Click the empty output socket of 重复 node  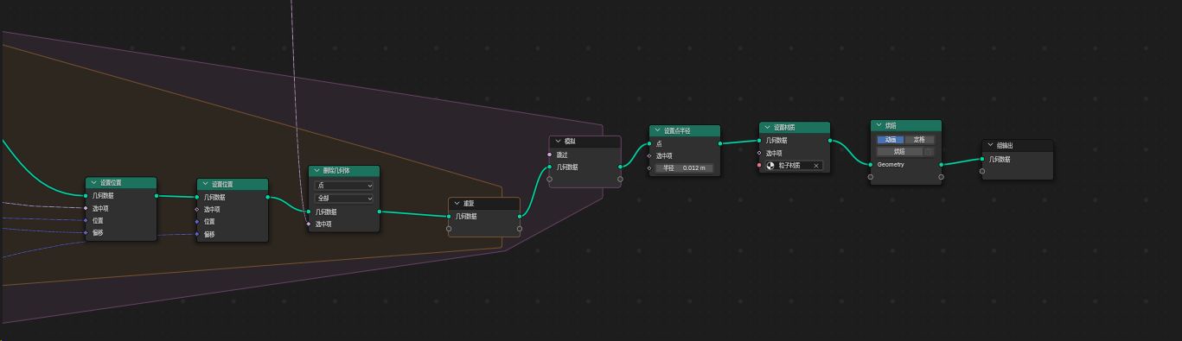pos(520,229)
